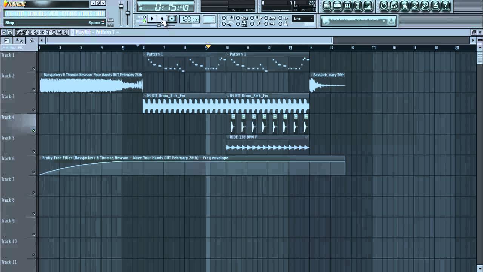Viewport: 483px width, 272px height.
Task: Open the Step Sequencer from the top toolbar
Action: (x=337, y=6)
